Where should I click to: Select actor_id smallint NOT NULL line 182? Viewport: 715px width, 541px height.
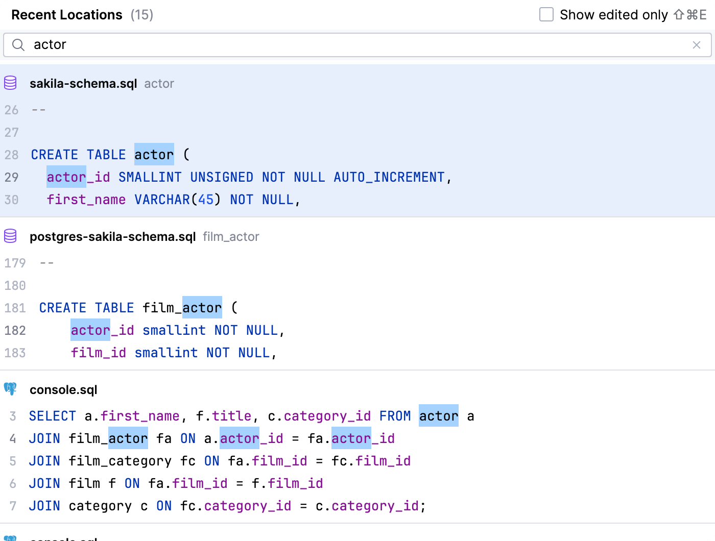point(177,330)
